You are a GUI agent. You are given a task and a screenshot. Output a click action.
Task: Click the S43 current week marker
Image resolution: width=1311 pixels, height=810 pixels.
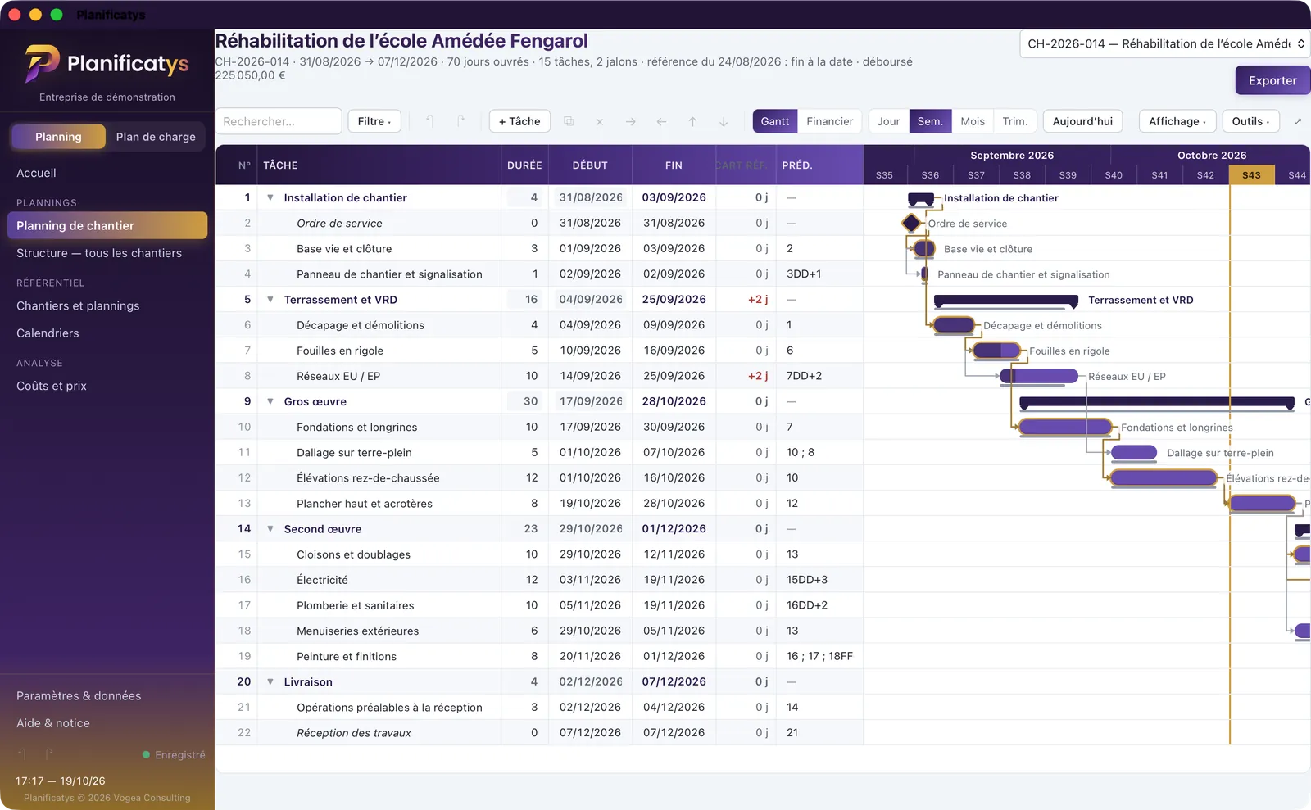(x=1251, y=174)
